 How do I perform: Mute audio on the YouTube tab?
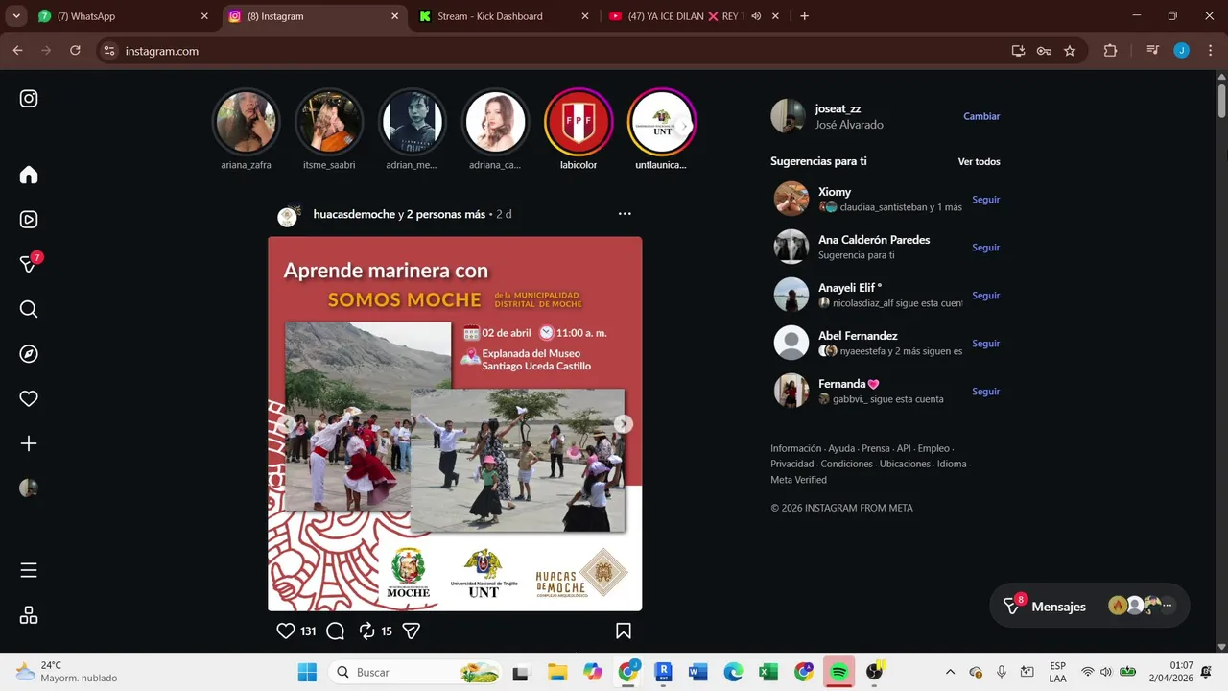click(756, 16)
